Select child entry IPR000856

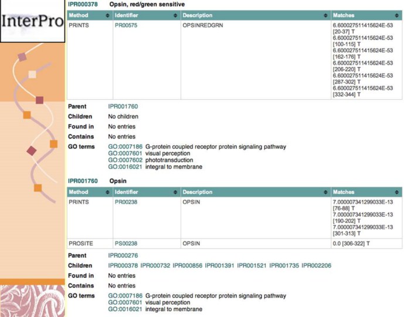point(187,266)
